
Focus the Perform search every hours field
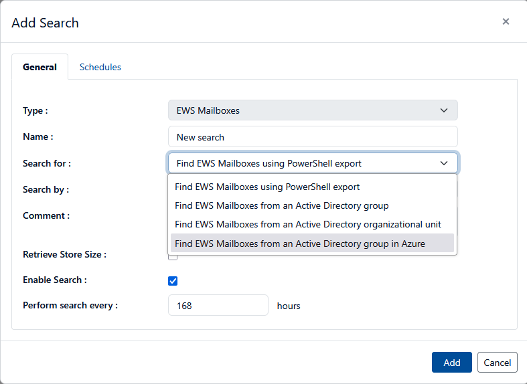coord(218,306)
